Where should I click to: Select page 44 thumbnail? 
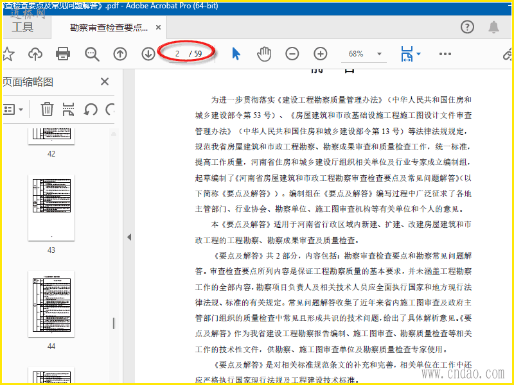(x=51, y=304)
